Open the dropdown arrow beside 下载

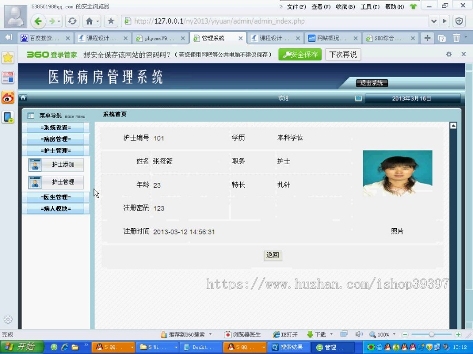point(331,334)
